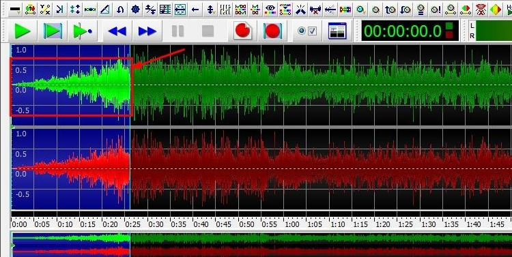Open control properties radio-and-checkbox button

click(x=307, y=31)
